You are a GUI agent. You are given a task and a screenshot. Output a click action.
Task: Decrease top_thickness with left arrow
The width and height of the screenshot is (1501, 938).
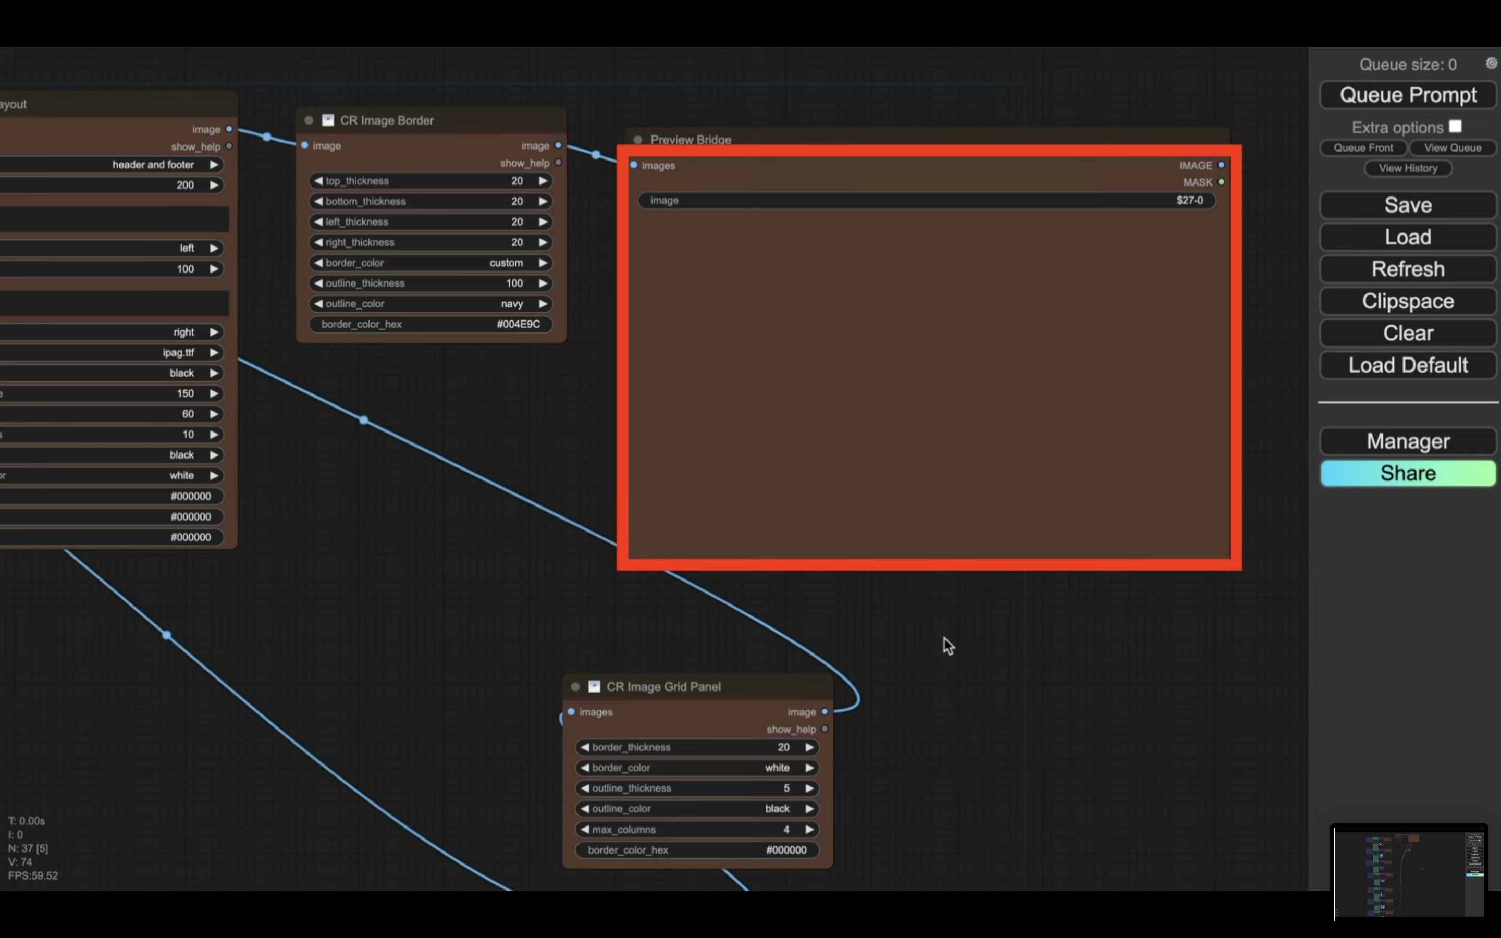point(318,180)
